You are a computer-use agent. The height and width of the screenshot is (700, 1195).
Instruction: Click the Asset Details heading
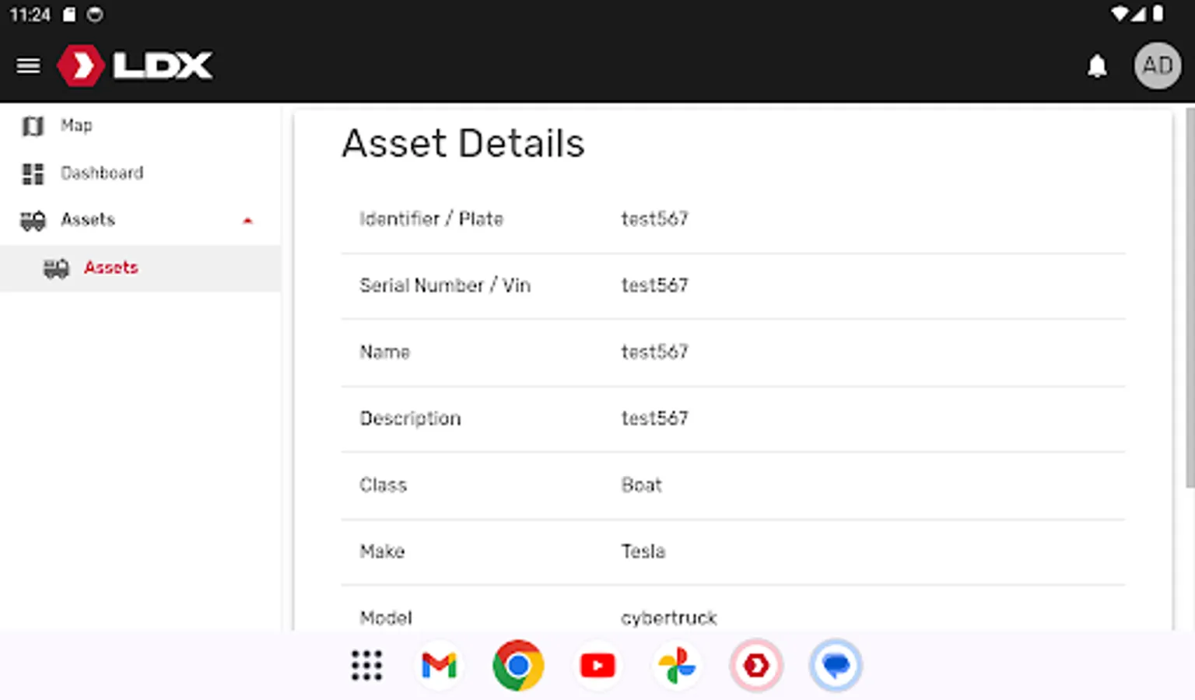tap(463, 143)
